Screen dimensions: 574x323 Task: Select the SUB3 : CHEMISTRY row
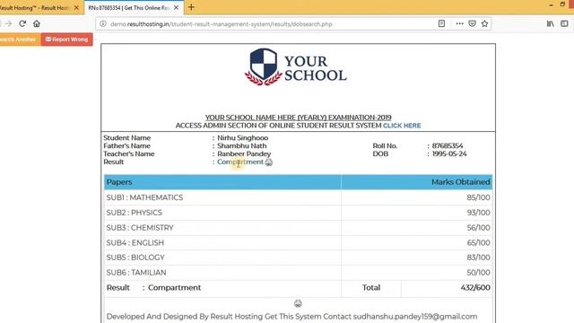tap(299, 227)
